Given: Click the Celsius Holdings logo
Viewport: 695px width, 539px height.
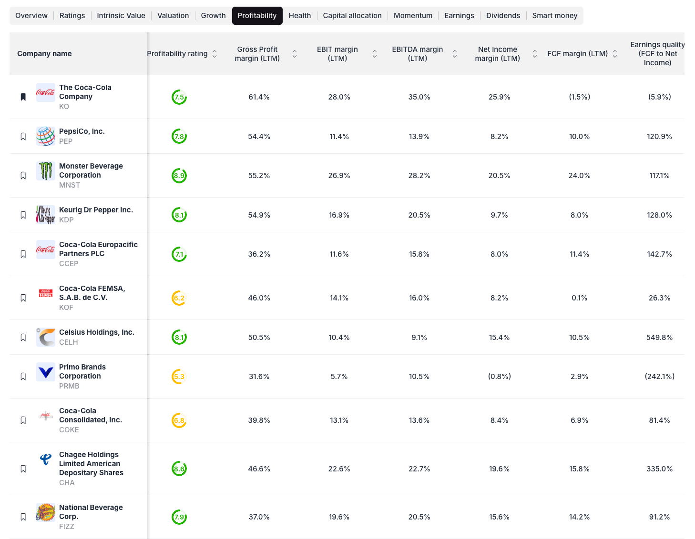Looking at the screenshot, I should click(x=45, y=337).
